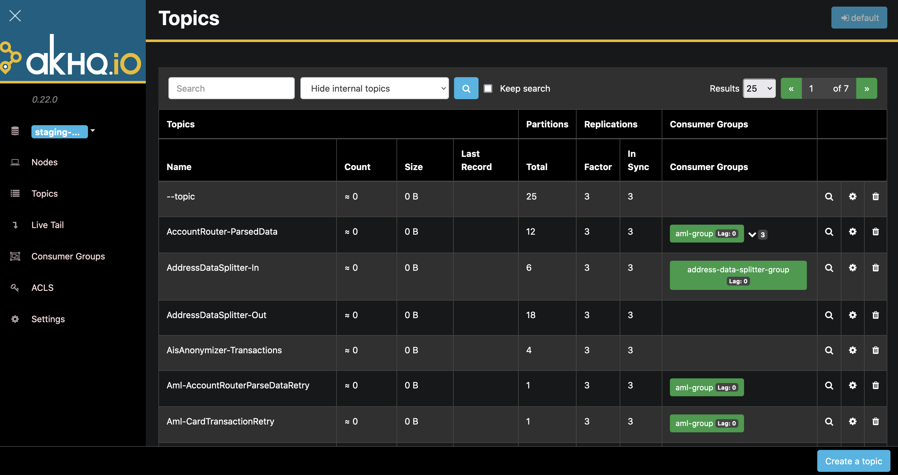Enable the Keep search checkbox
898x475 pixels.
point(488,88)
